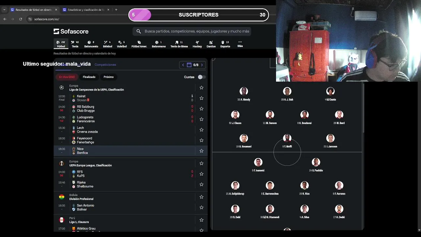Open the UEFA Europa League Clasificación link

pyautogui.click(x=90, y=165)
